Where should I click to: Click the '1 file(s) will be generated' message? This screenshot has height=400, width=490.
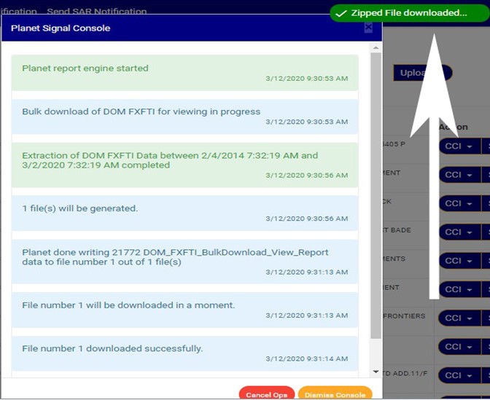(x=184, y=213)
